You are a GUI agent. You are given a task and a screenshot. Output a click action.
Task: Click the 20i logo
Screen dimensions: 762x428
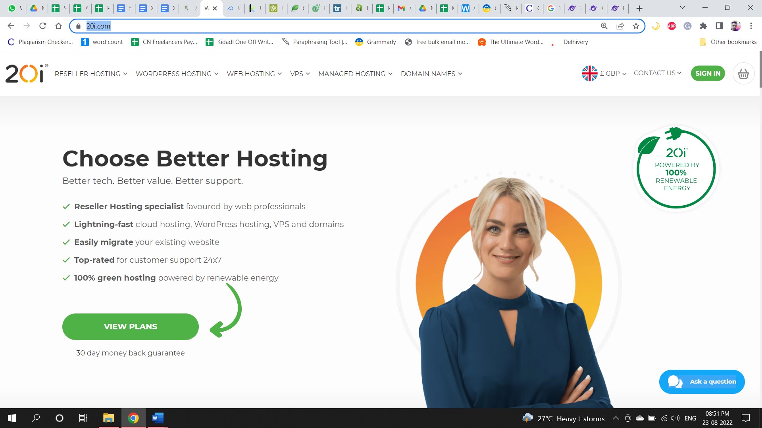tap(26, 73)
